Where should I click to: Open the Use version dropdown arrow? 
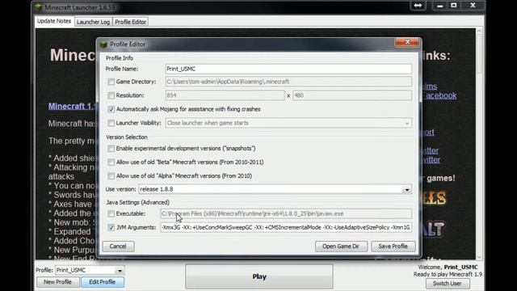407,189
